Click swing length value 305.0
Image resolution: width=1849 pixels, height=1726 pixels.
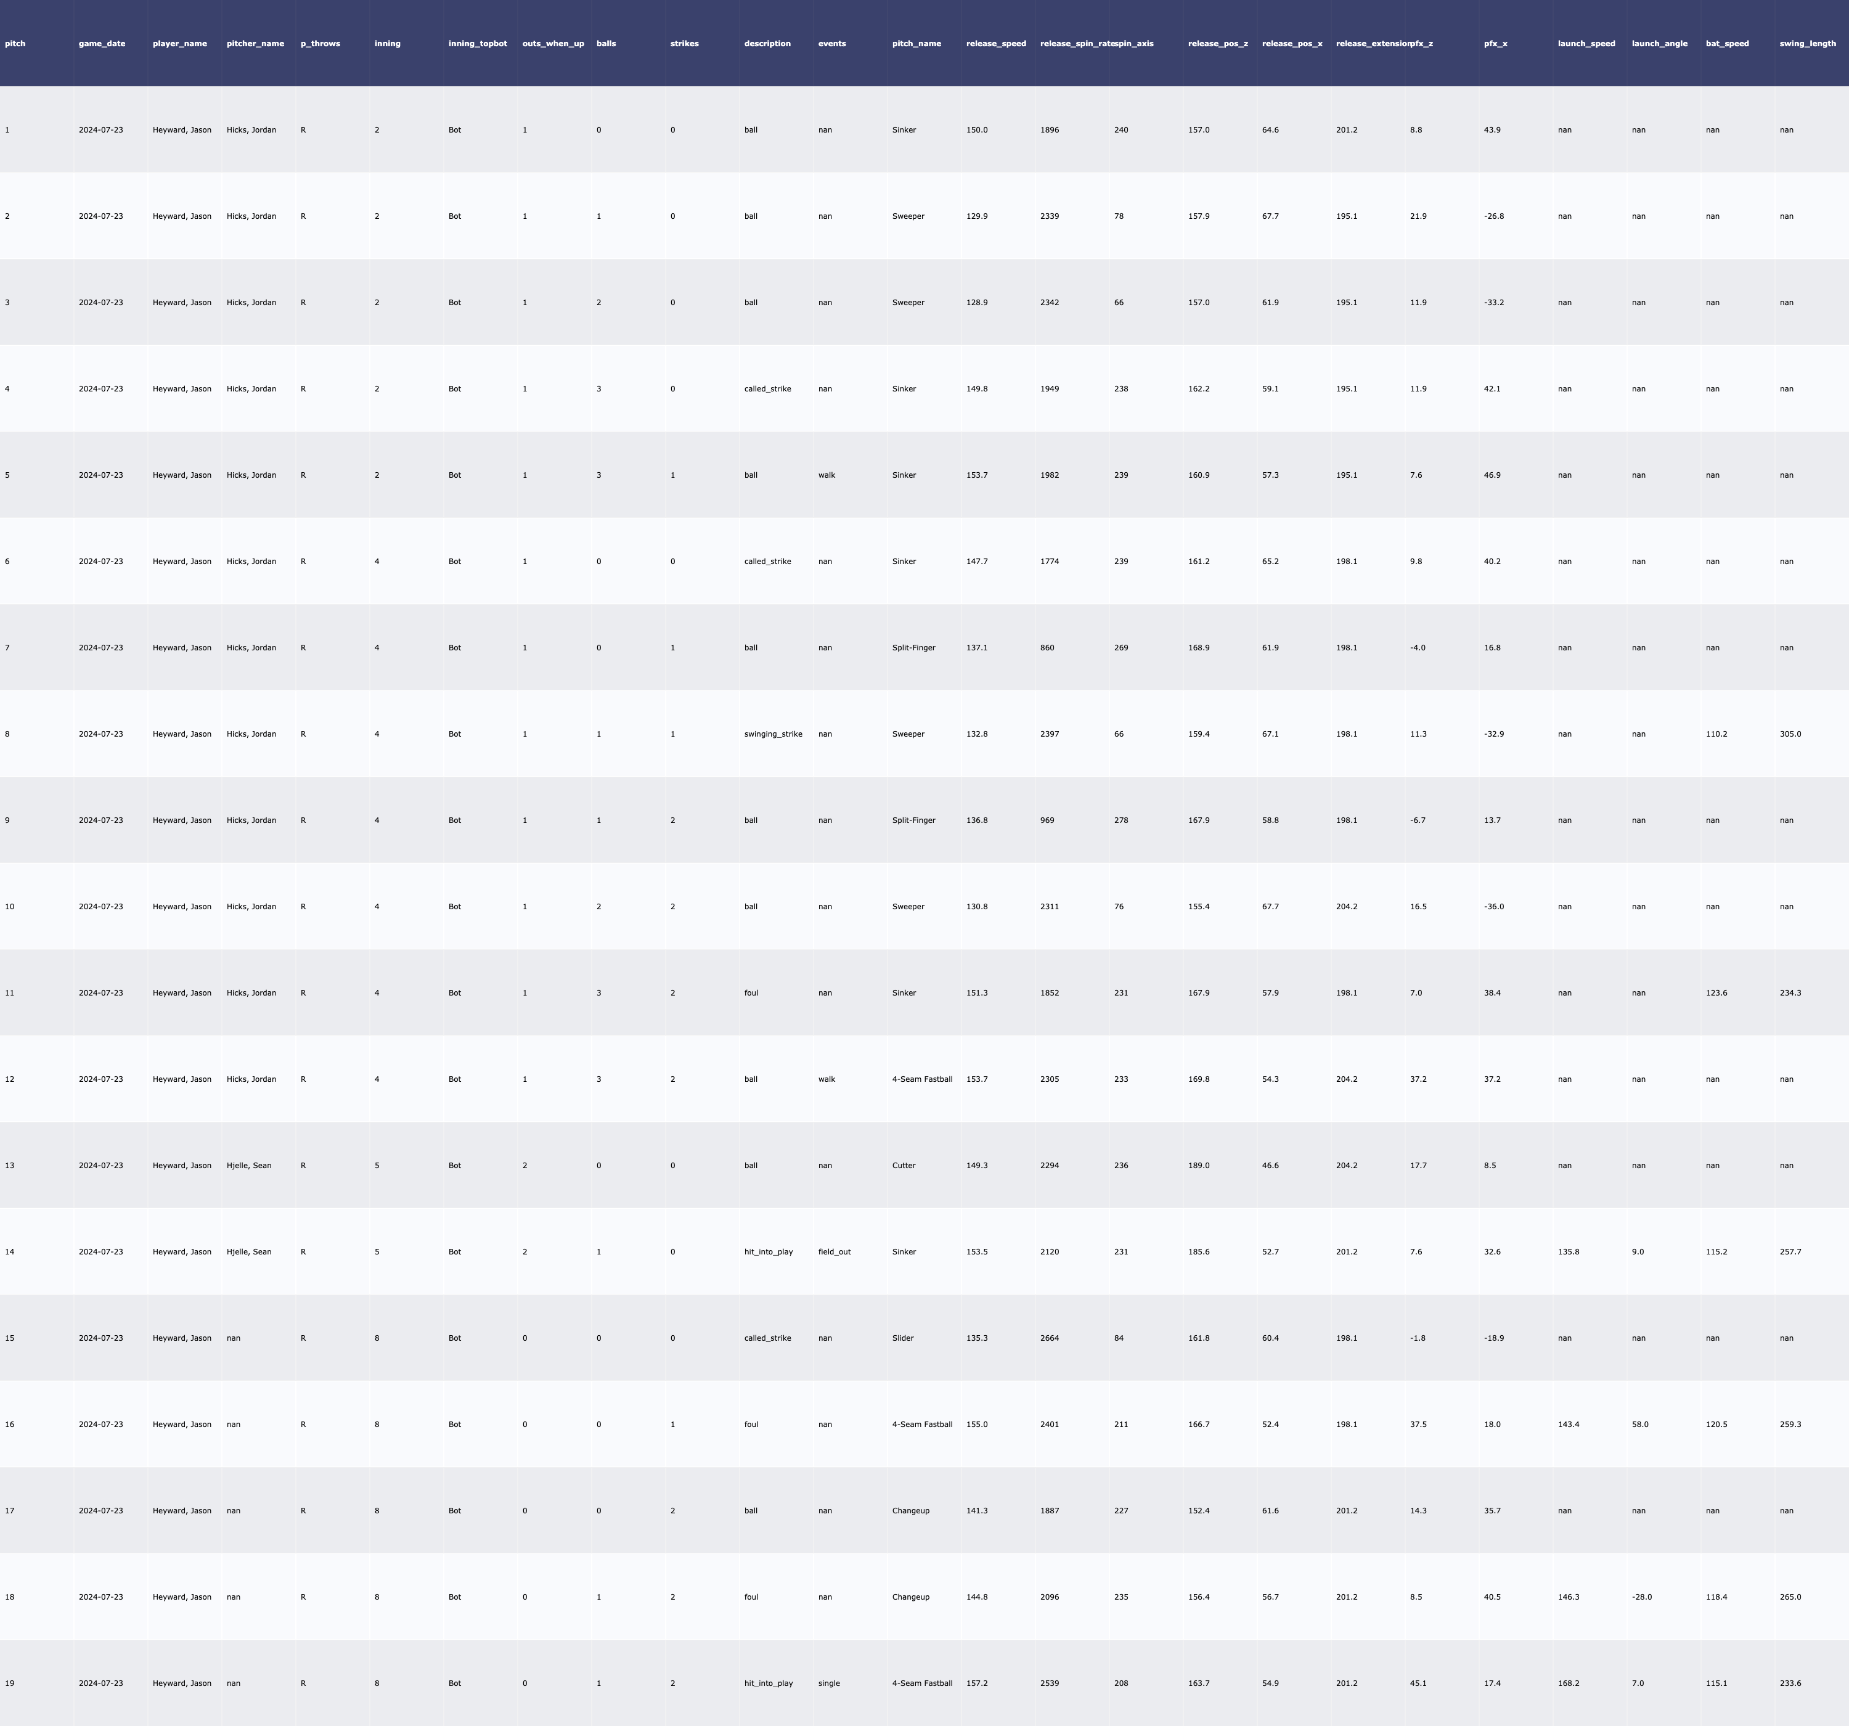pyautogui.click(x=1789, y=734)
